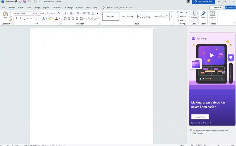The image size is (236, 146).
Task: Open the File tab
Action: pyautogui.click(x=4, y=8)
